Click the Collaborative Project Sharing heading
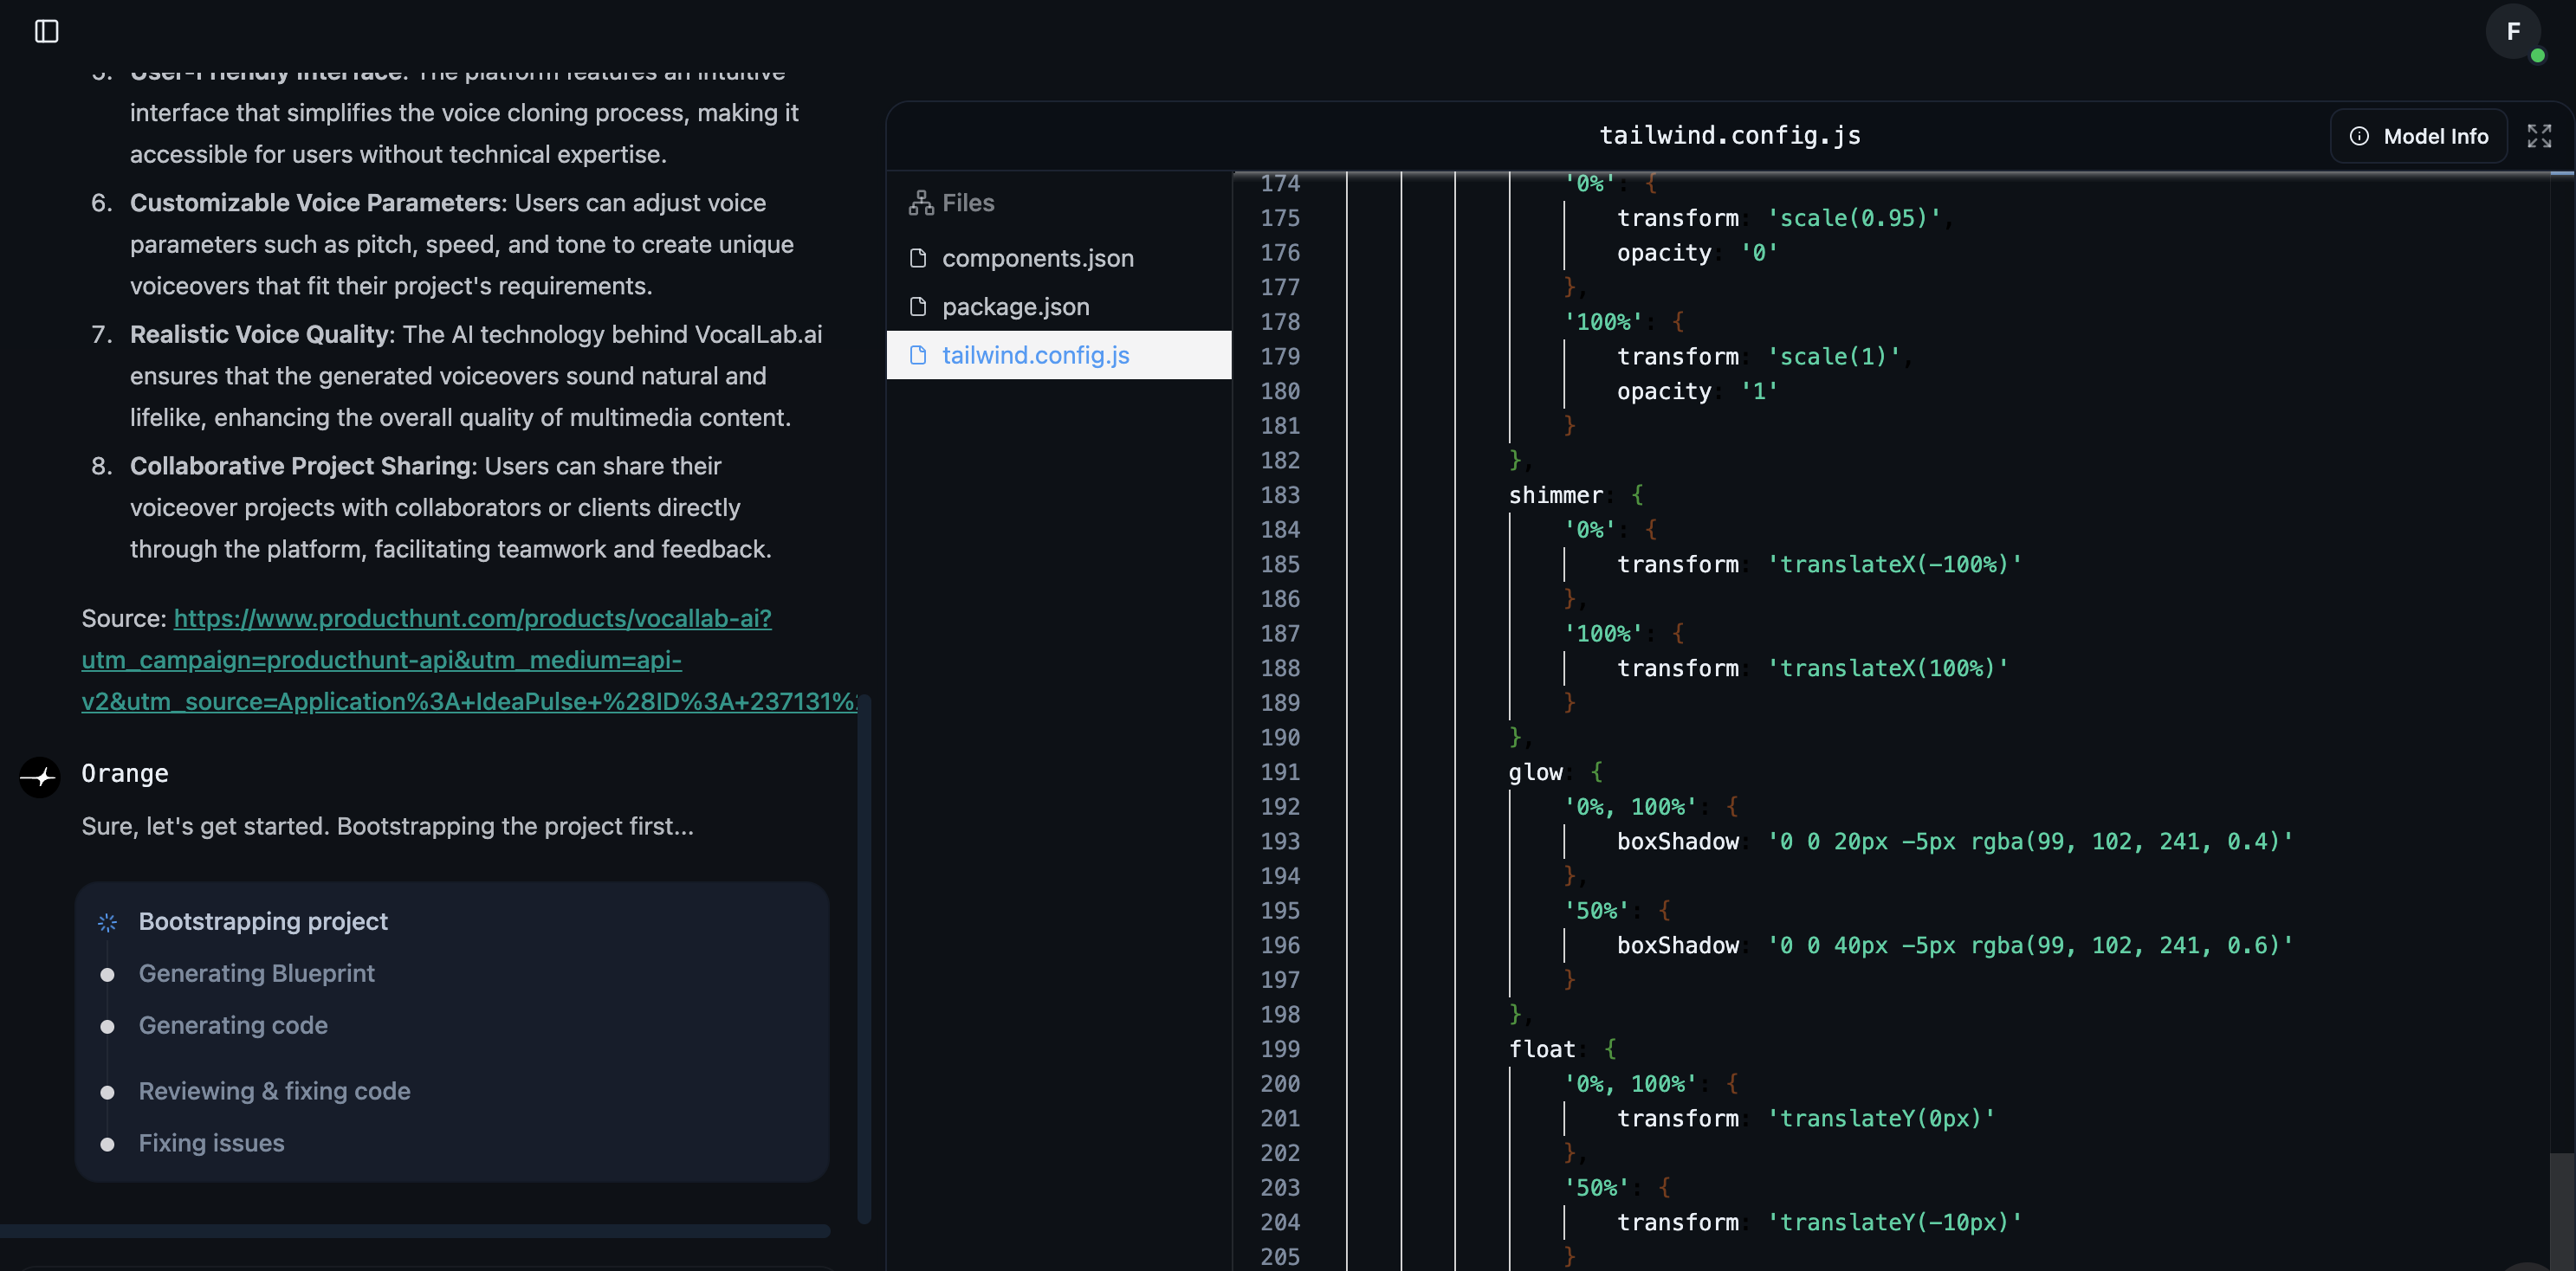 pyautogui.click(x=300, y=467)
